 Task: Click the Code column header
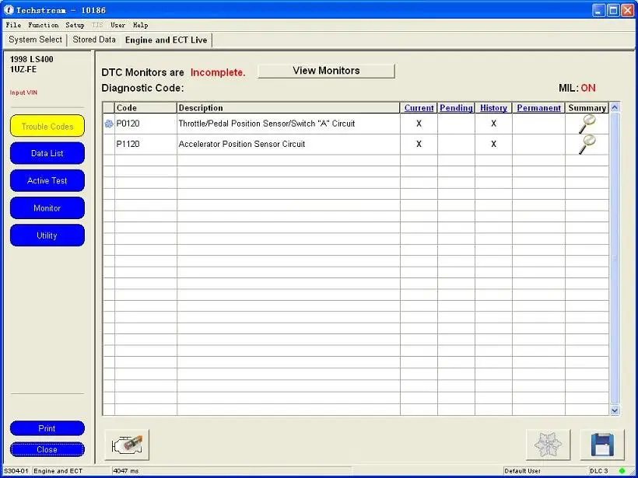[x=145, y=108]
